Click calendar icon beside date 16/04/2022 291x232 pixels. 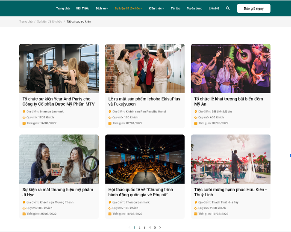pos(24,123)
